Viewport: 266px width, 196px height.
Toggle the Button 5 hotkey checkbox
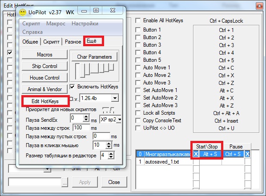coord(138,60)
